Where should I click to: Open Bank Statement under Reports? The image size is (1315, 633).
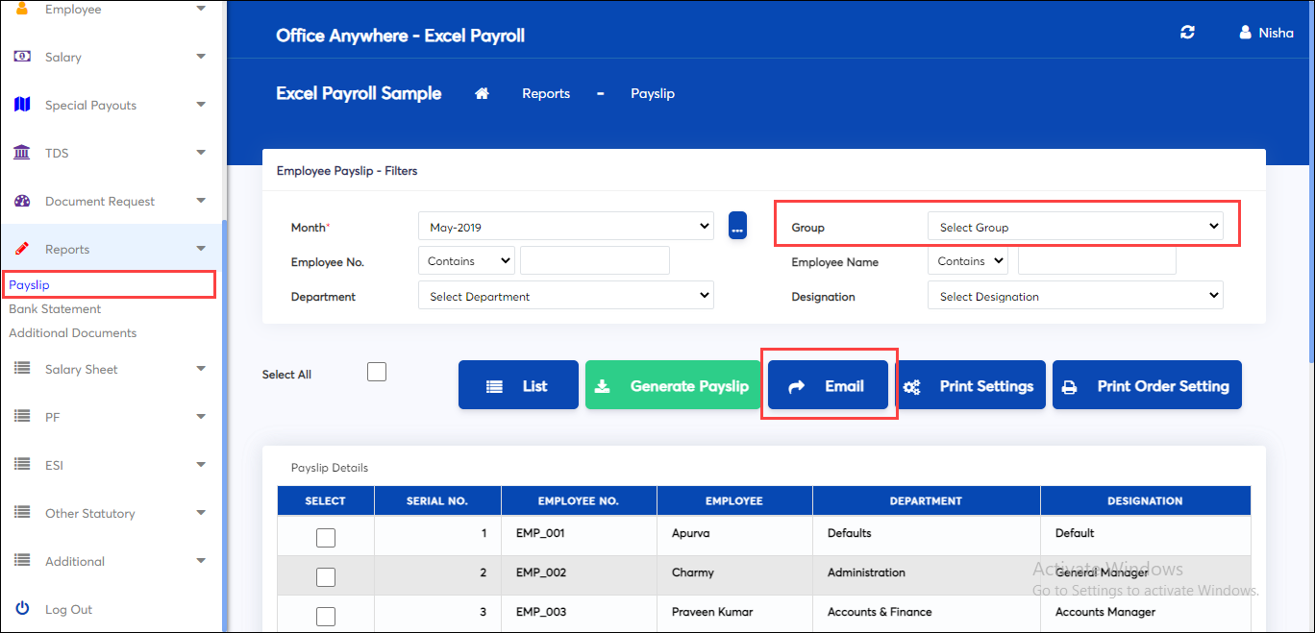point(55,308)
